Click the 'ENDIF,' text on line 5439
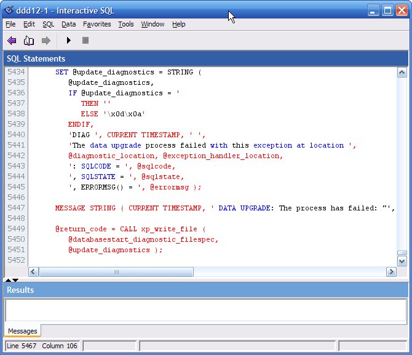The height and width of the screenshot is (355, 412). [81, 124]
